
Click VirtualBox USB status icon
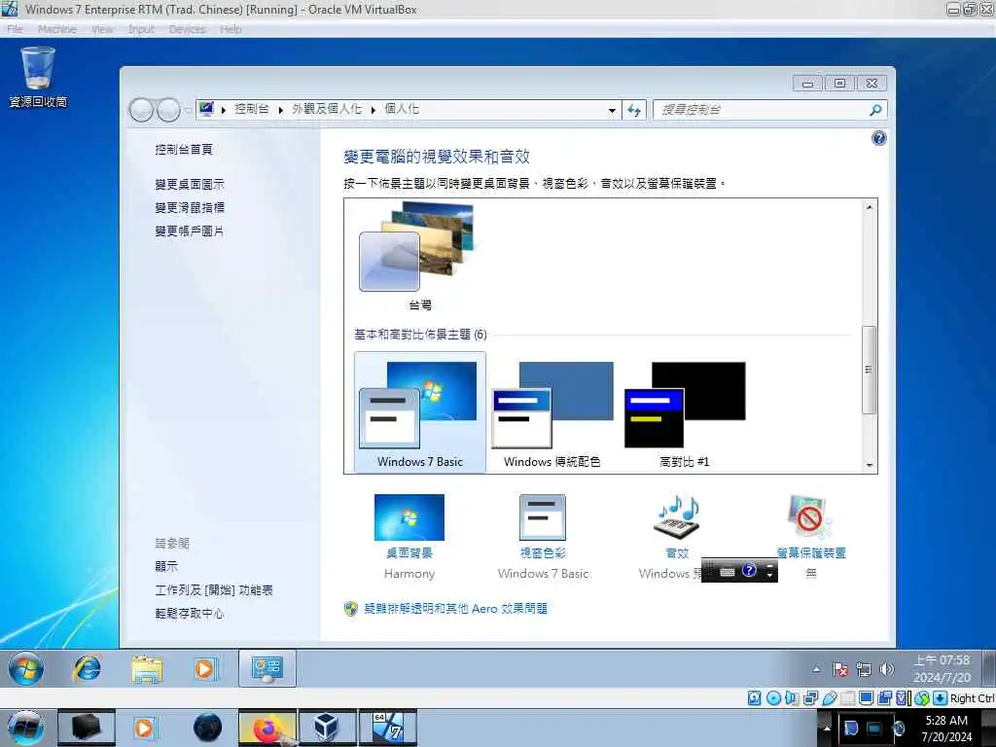click(x=829, y=698)
